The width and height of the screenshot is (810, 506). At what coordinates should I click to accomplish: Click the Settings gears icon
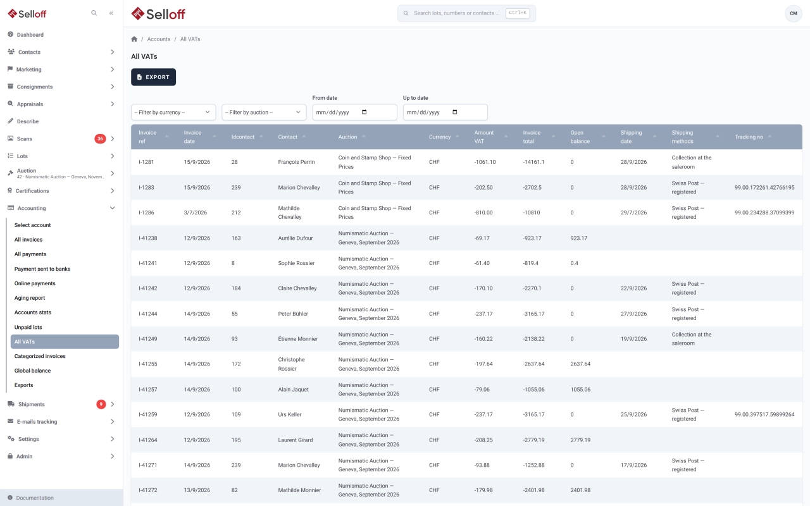pos(11,439)
